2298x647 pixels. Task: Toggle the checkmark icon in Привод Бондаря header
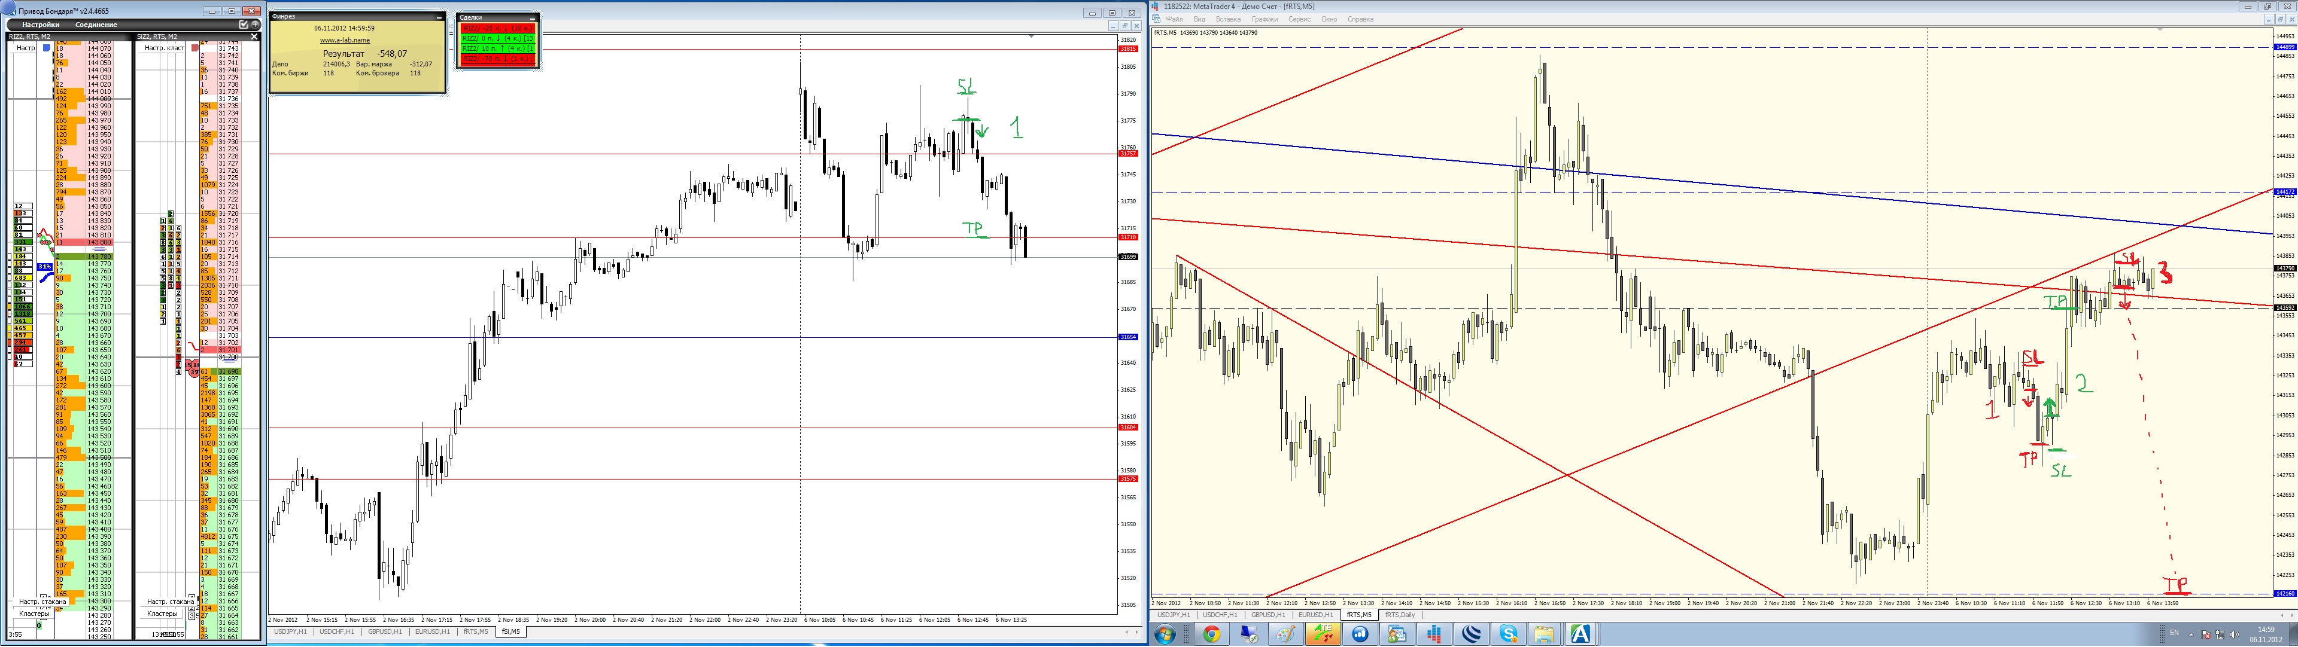[x=244, y=25]
